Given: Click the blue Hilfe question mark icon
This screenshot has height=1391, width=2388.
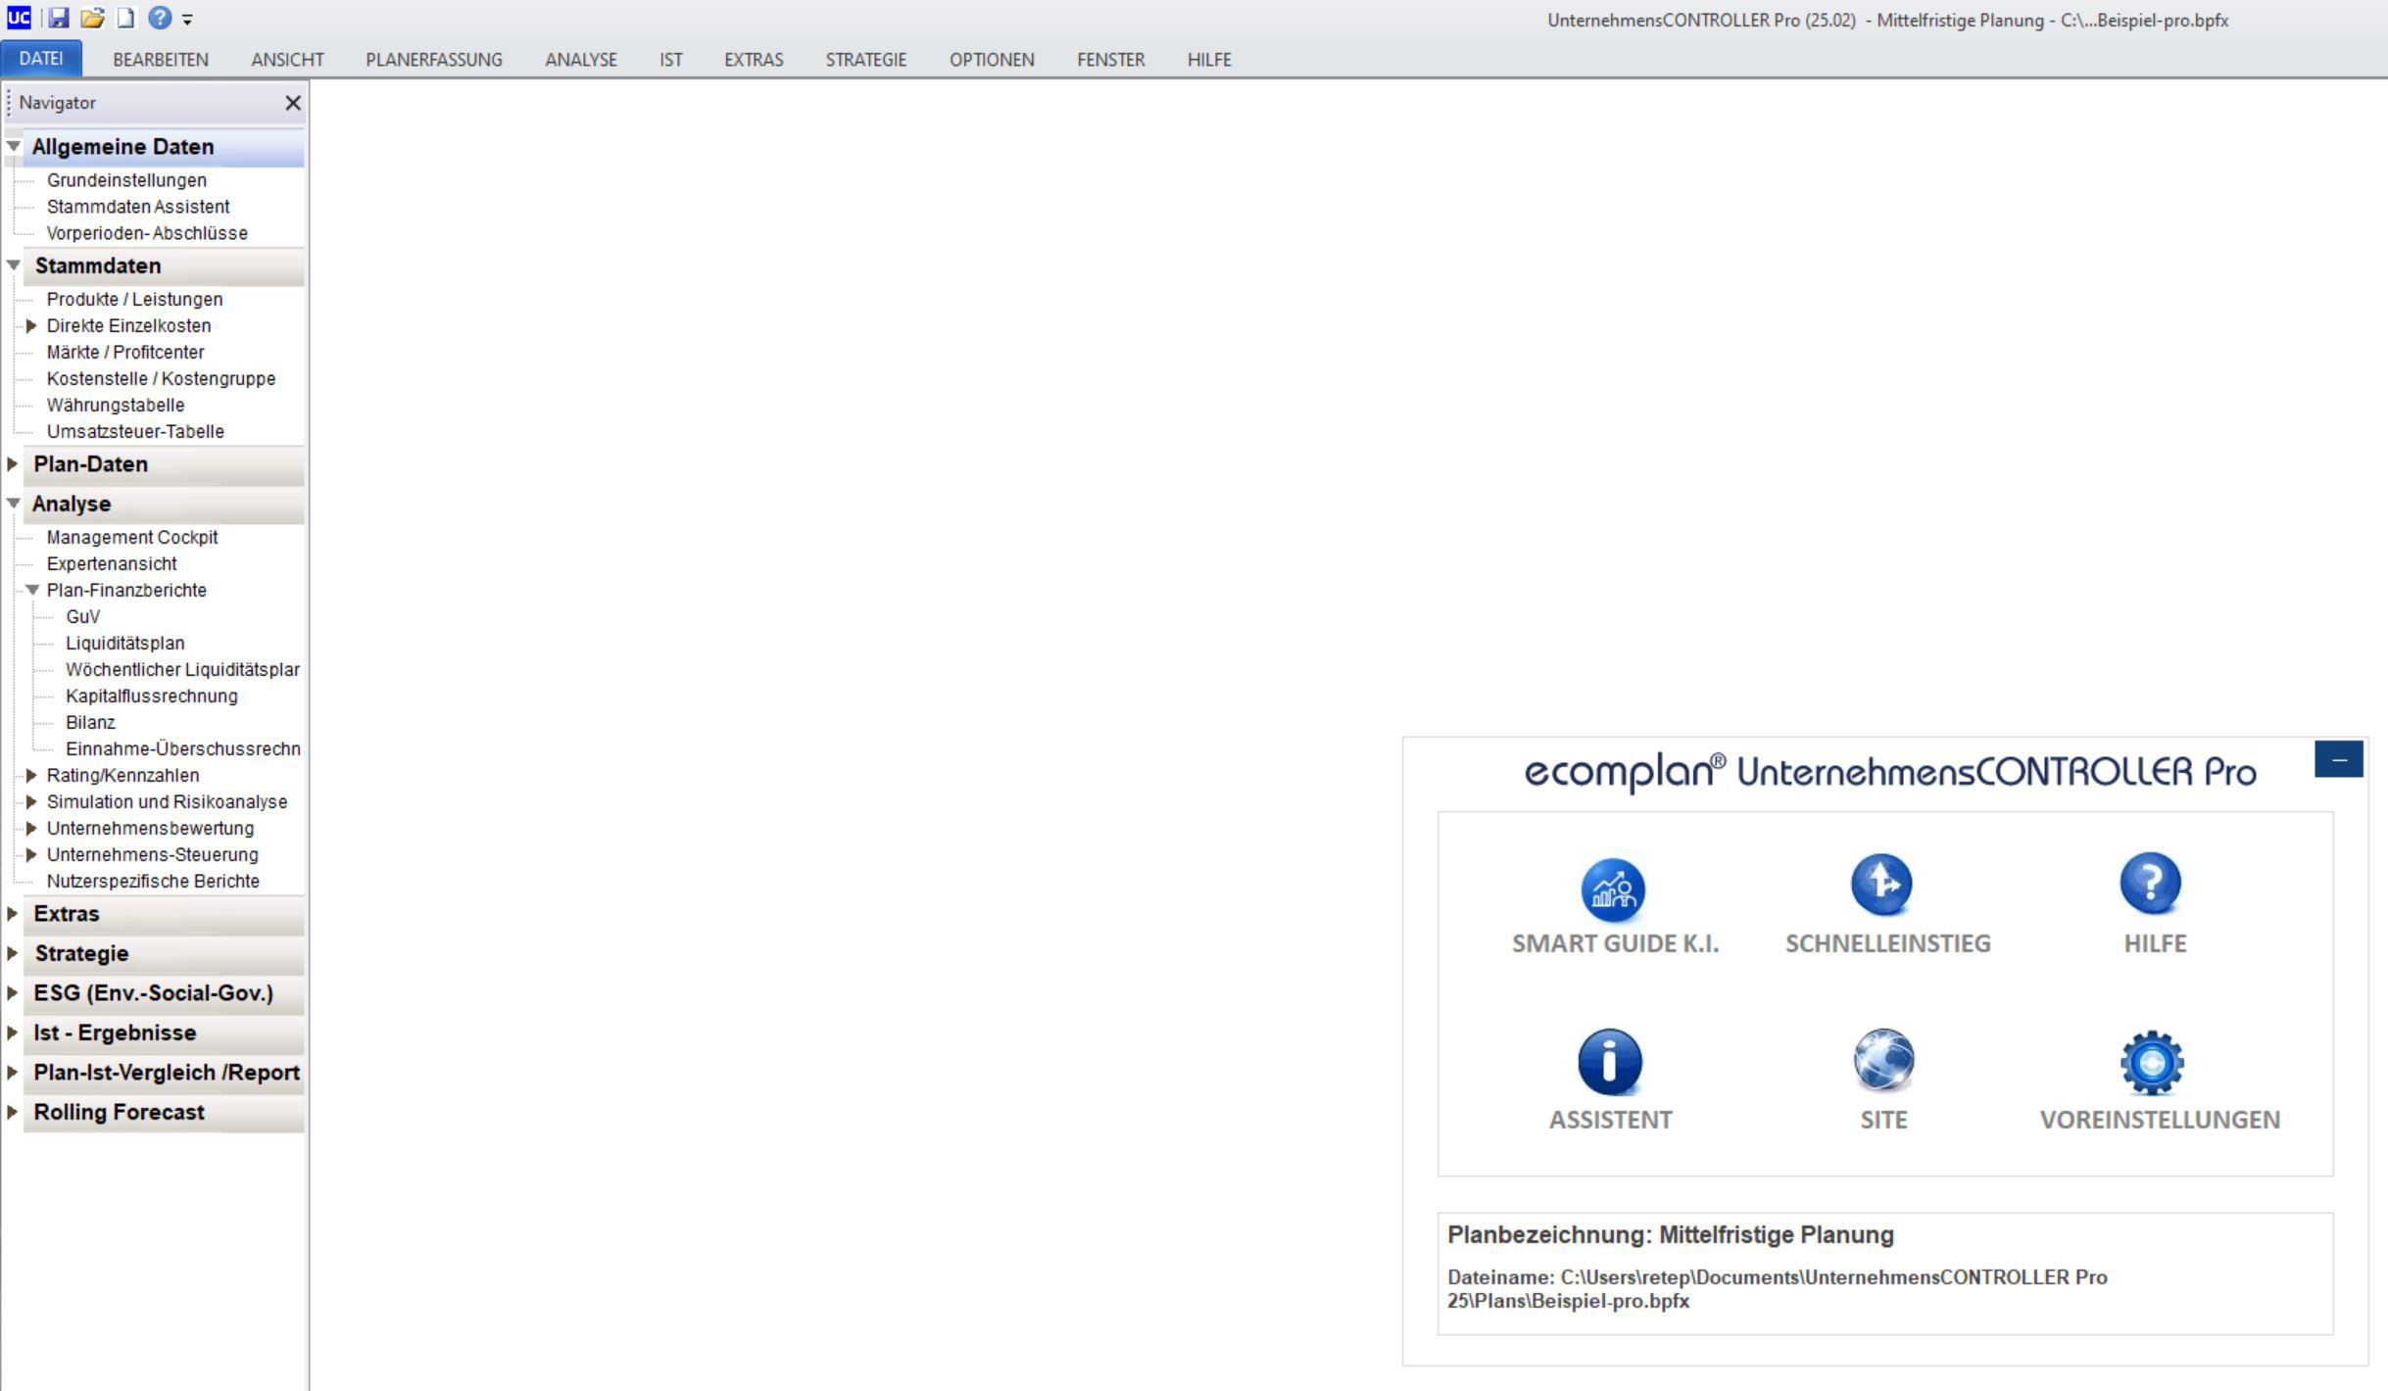Looking at the screenshot, I should [x=2150, y=884].
